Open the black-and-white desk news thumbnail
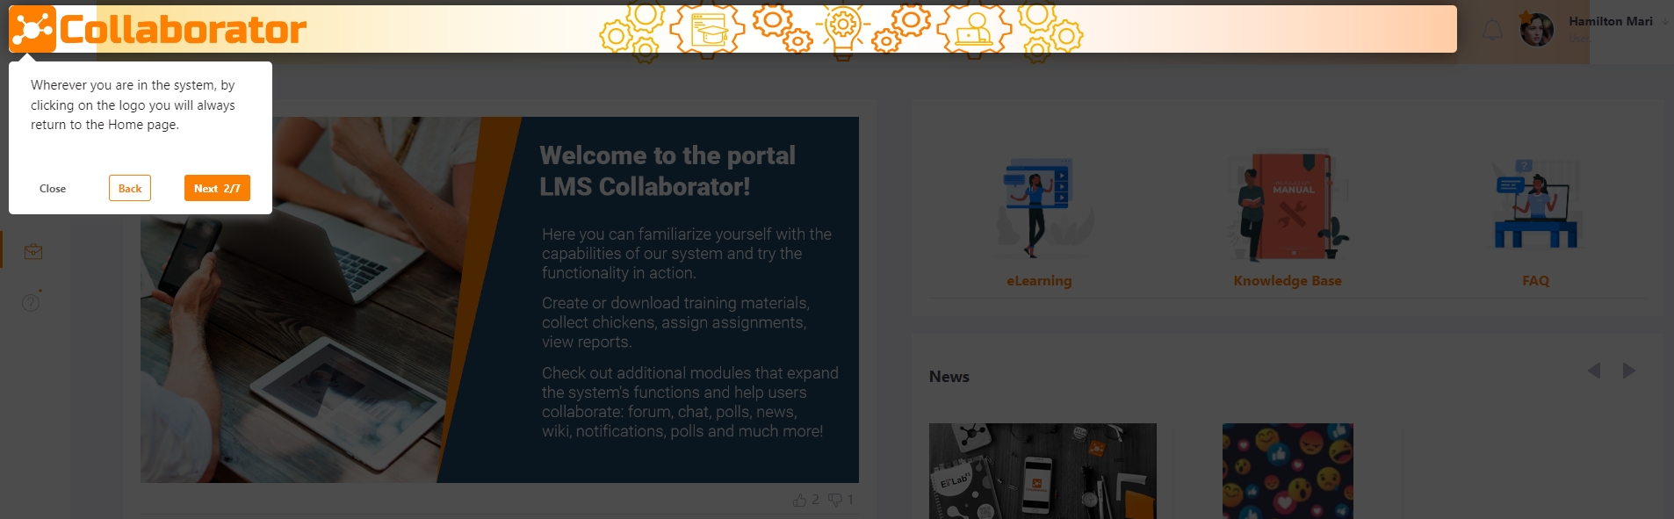Viewport: 1674px width, 519px height. pyautogui.click(x=1043, y=471)
